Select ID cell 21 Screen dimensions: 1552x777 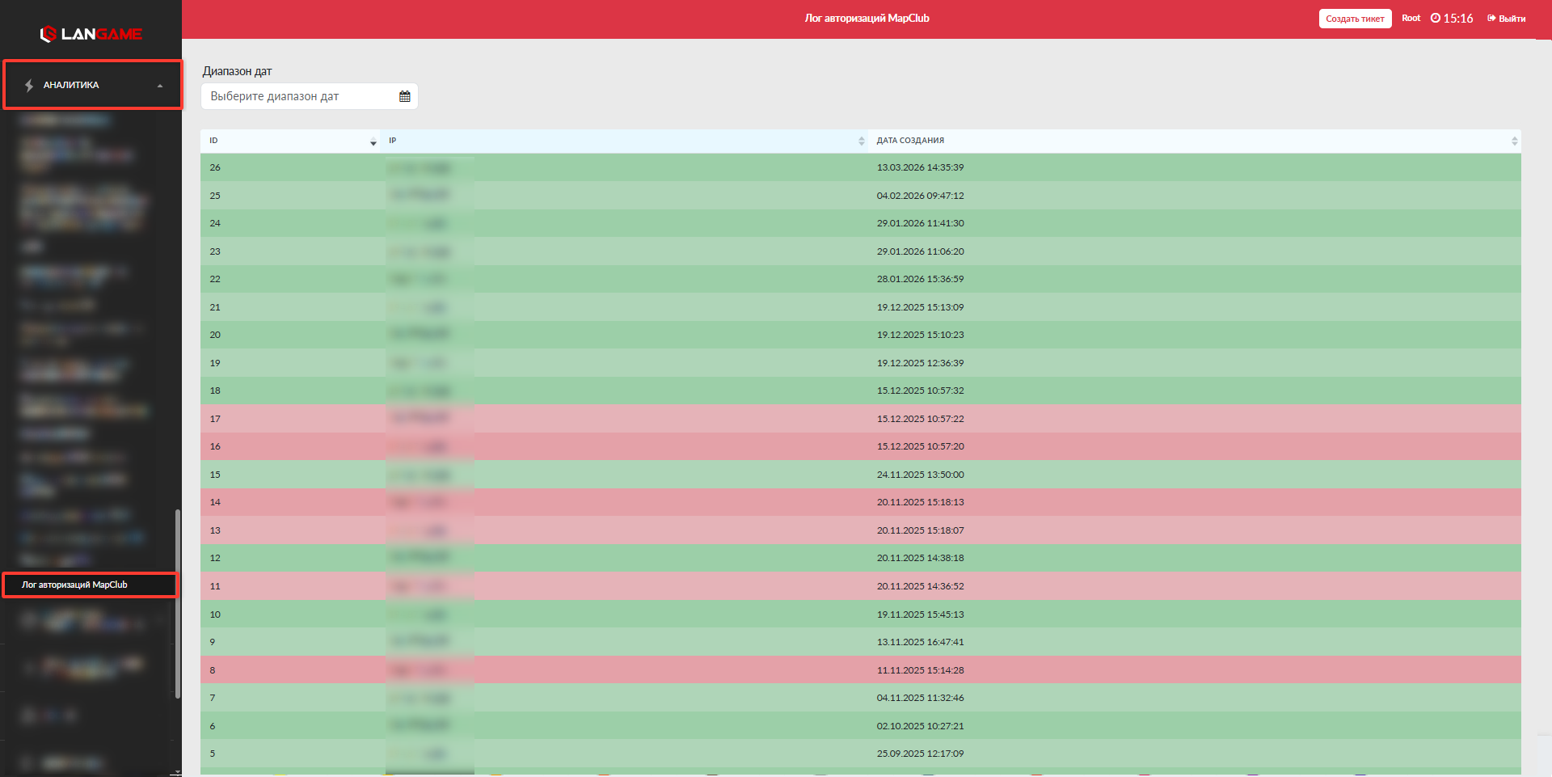click(x=215, y=307)
